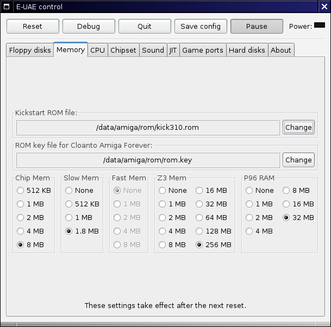This screenshot has height=327, width=331.
Task: Open the Hard disks tab
Action: [x=247, y=50]
